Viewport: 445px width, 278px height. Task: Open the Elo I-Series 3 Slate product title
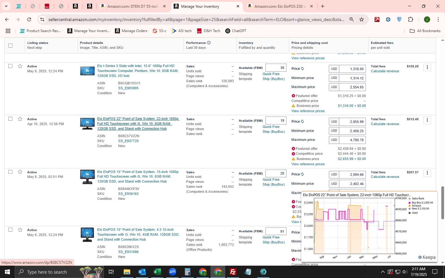click(138, 71)
